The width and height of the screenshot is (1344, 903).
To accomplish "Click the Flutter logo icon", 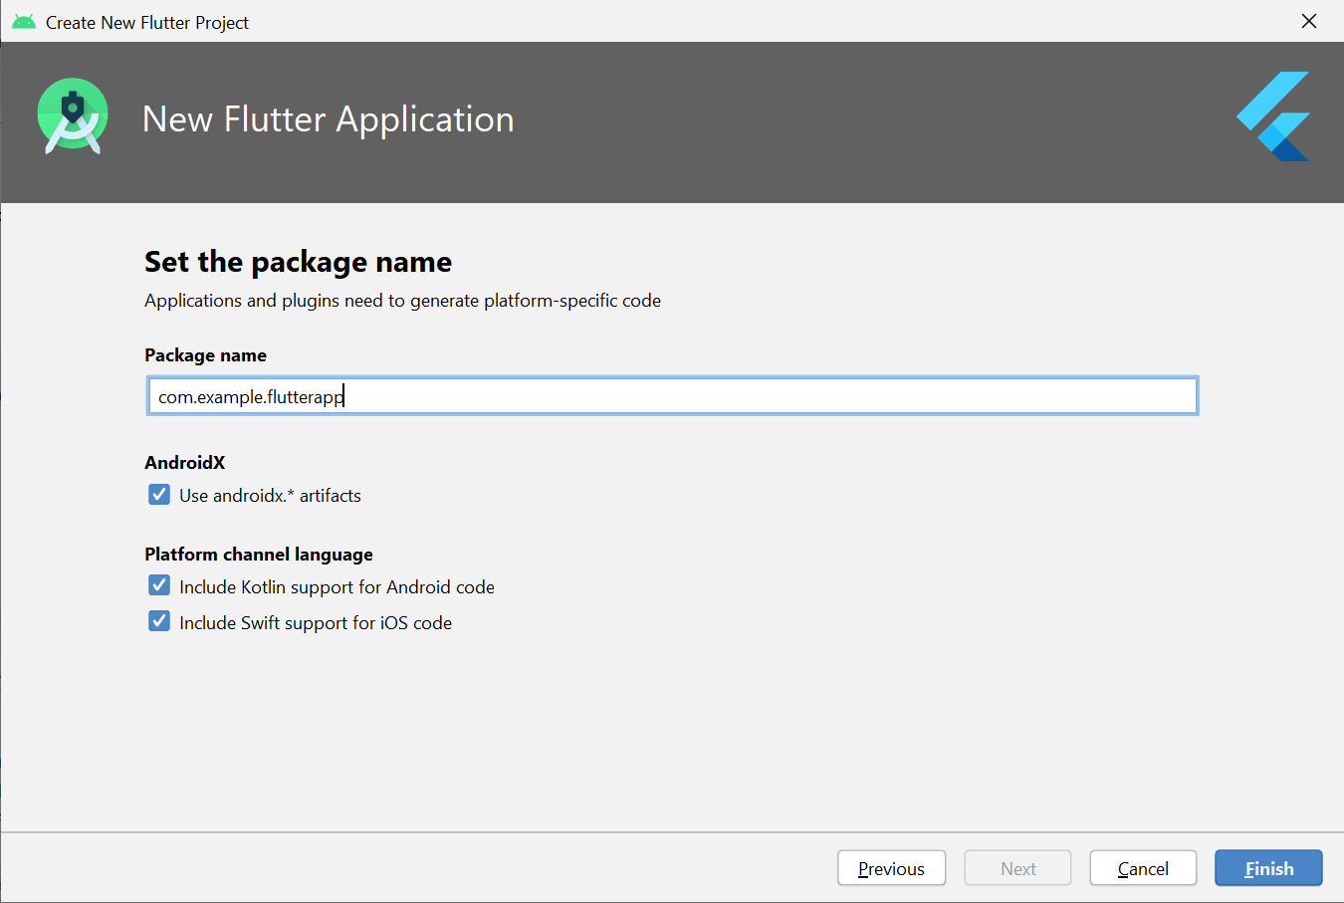I will click(x=1272, y=115).
